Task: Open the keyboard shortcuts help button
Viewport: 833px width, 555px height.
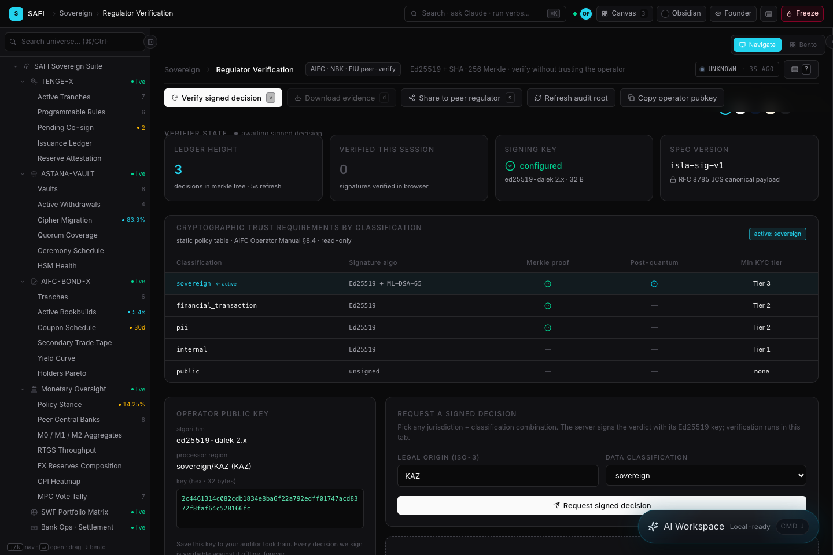Action: click(801, 69)
